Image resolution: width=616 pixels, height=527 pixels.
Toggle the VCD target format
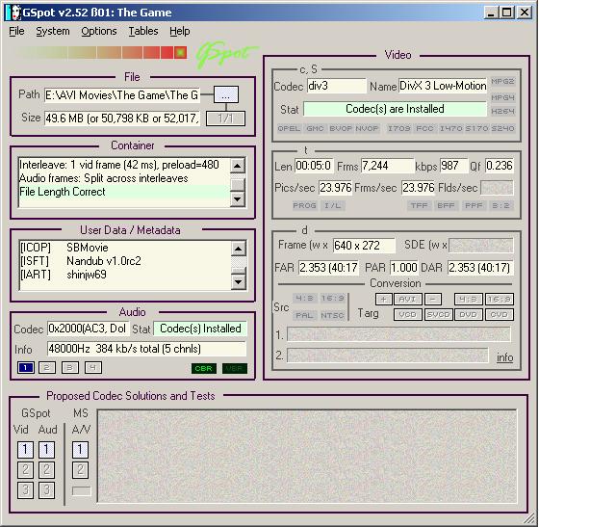coord(408,315)
